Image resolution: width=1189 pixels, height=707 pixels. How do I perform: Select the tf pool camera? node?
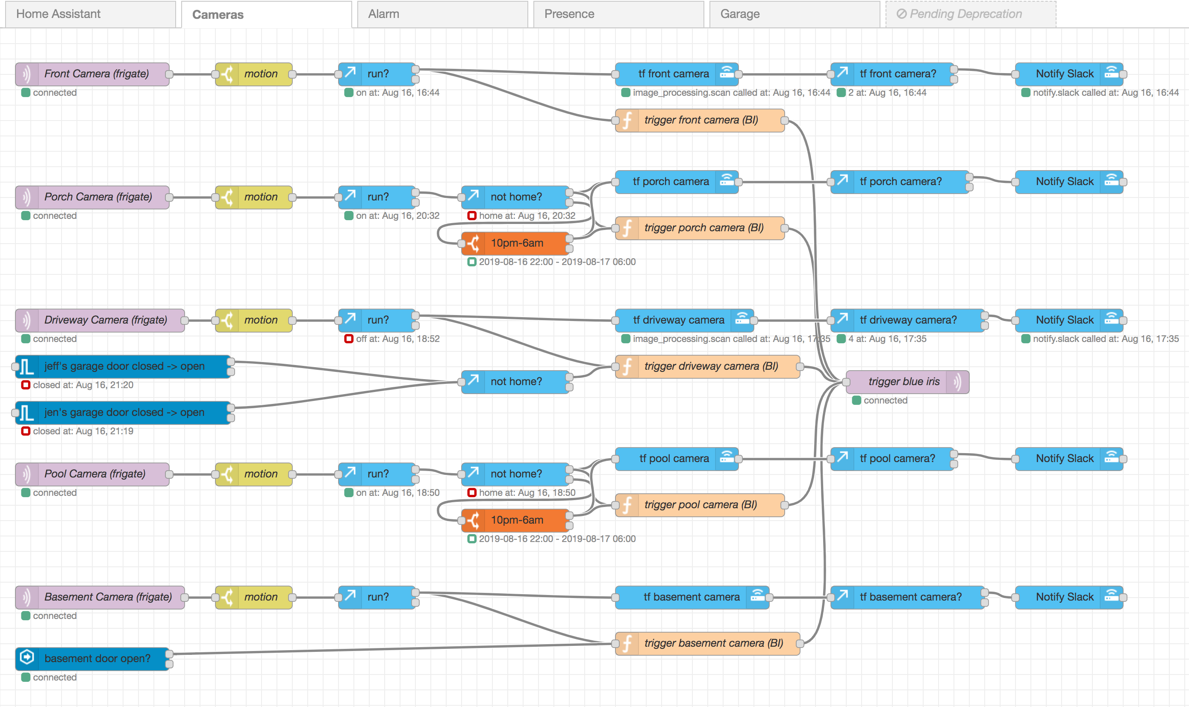[892, 459]
